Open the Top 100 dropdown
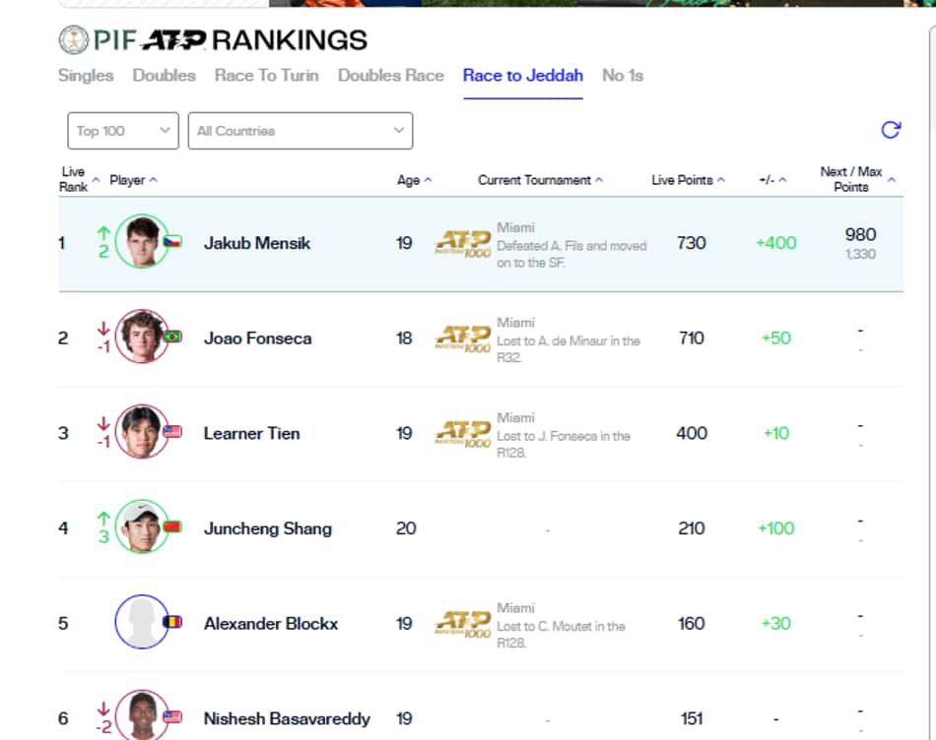 pyautogui.click(x=123, y=131)
